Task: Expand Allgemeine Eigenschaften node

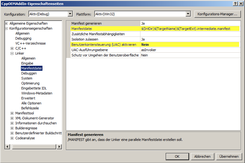Action: 6,23
